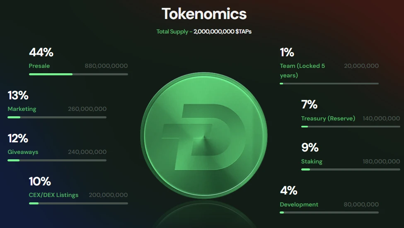Click the Staking label text
This screenshot has height=228, width=404.
[312, 161]
